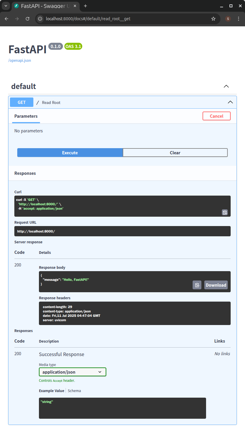
Task: Click the 0.1.0 version badge
Action: tap(56, 46)
